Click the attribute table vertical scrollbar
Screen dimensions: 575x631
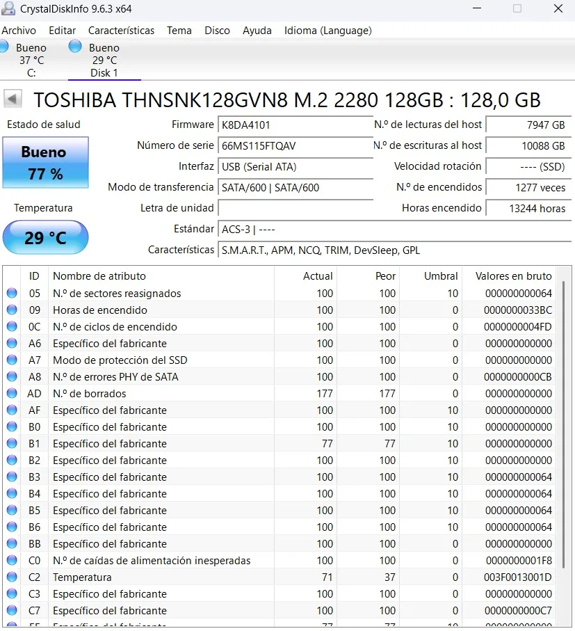click(563, 424)
